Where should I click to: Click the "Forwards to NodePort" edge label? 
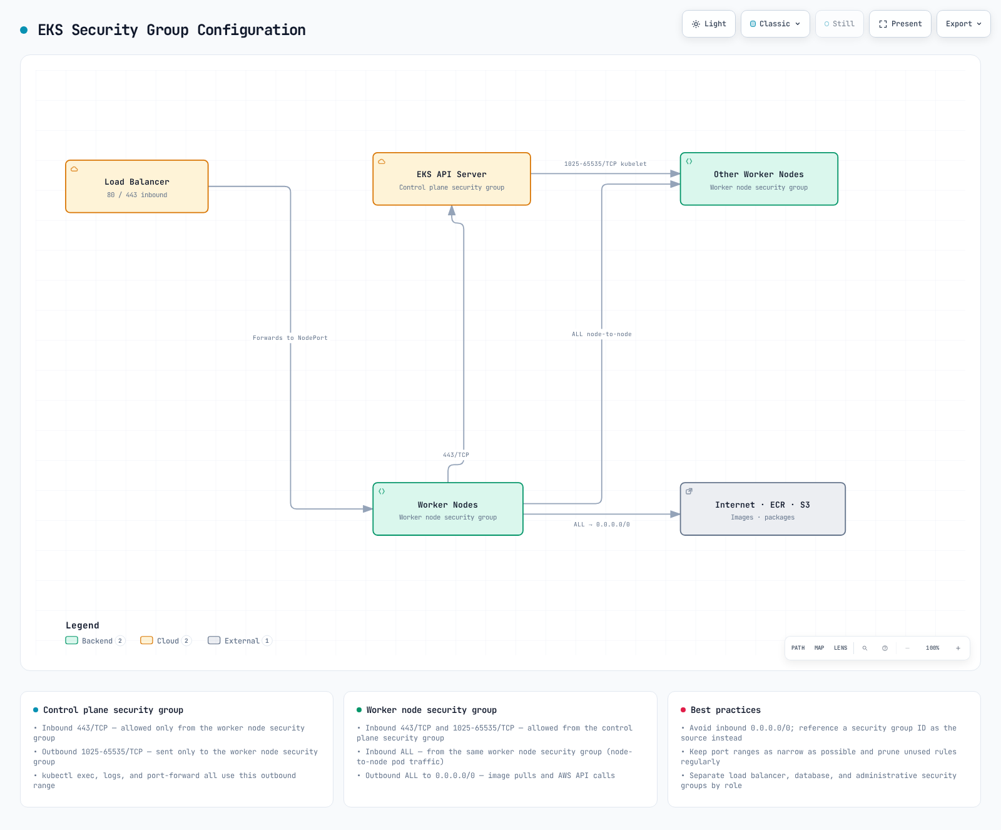290,338
